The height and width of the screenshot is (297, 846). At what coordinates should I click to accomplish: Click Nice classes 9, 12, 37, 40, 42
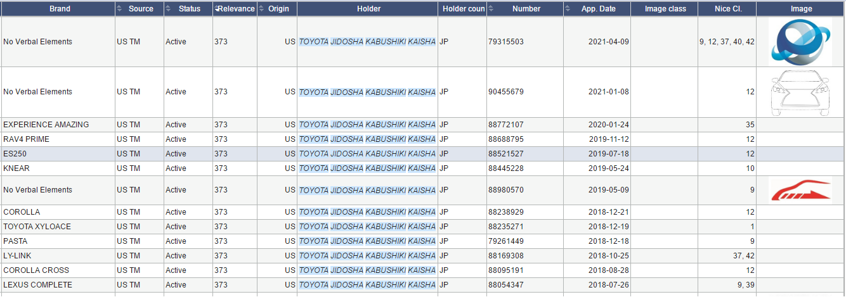click(727, 42)
